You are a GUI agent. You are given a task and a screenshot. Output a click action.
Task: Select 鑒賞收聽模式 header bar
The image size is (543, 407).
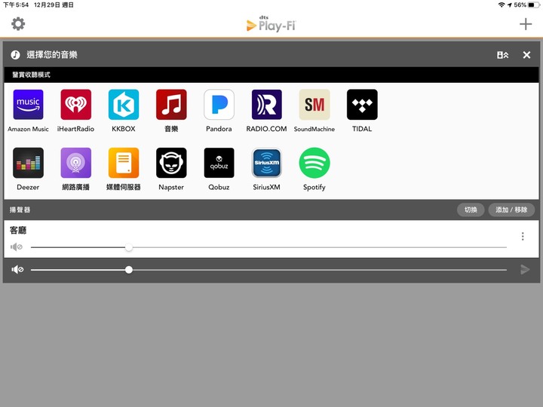[x=271, y=75]
